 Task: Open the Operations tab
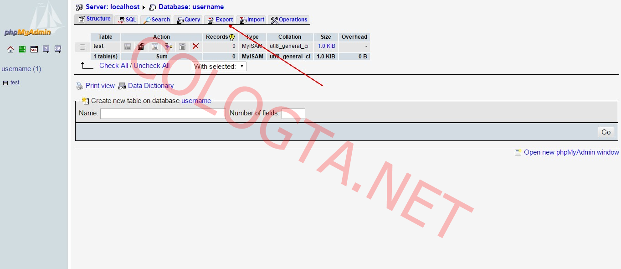(x=289, y=20)
